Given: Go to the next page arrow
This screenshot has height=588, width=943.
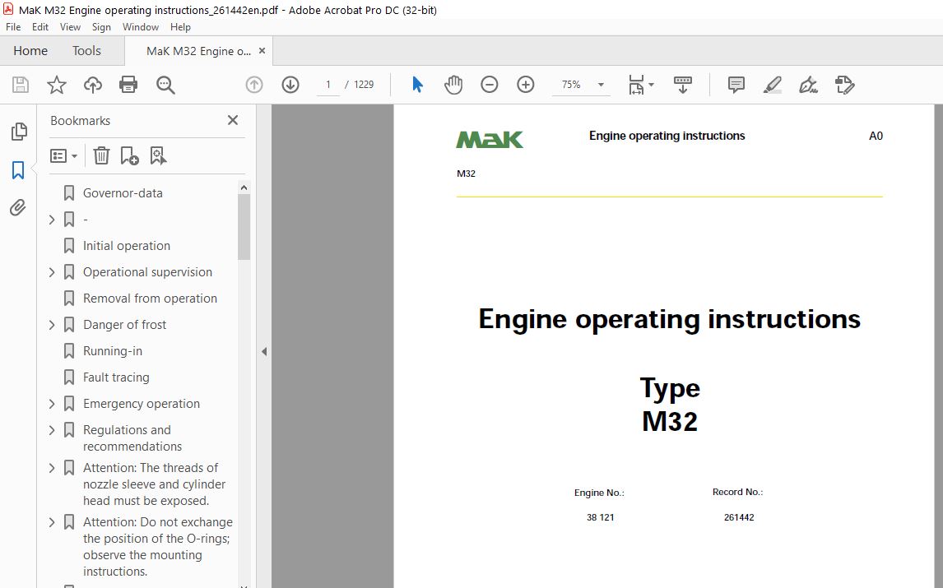Looking at the screenshot, I should (290, 85).
